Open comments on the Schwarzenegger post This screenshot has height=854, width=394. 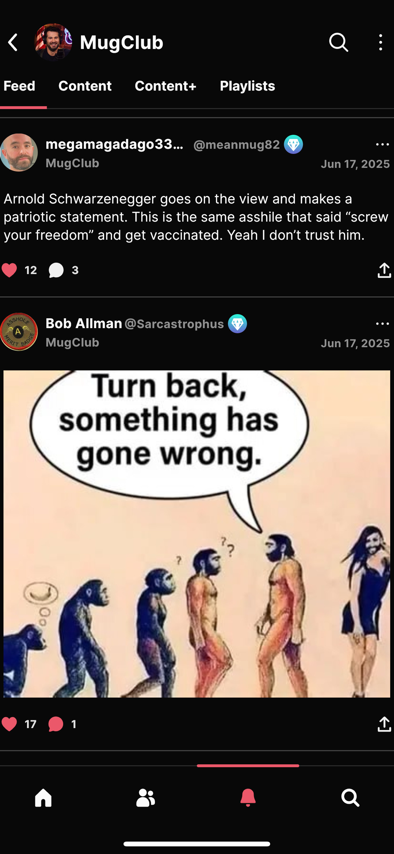point(56,270)
